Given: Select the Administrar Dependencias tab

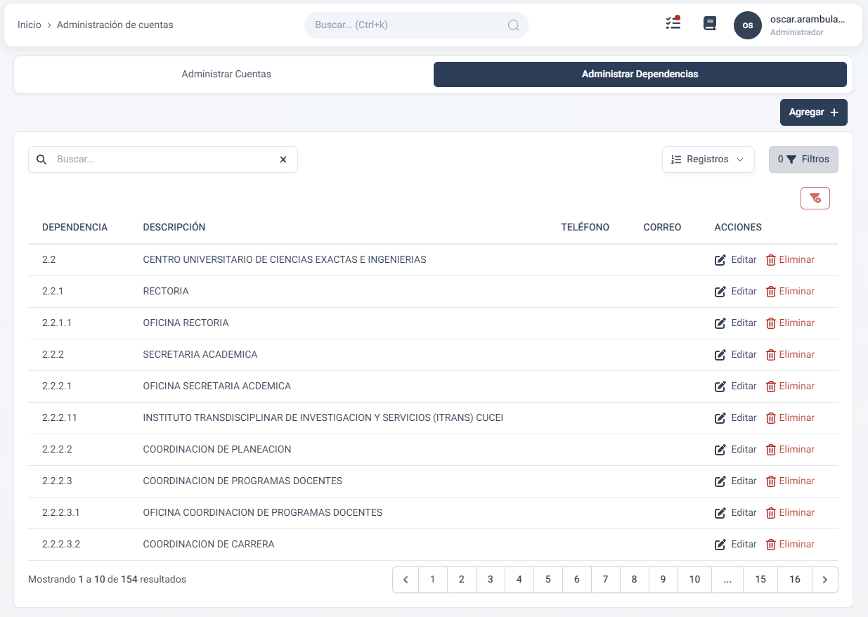Looking at the screenshot, I should click(x=640, y=74).
